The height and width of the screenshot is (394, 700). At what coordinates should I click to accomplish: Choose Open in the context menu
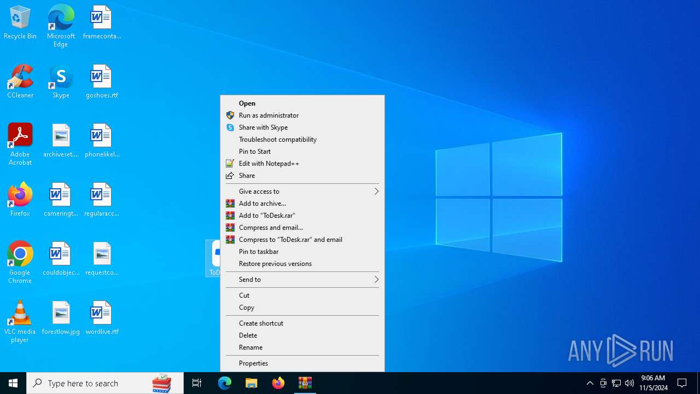pyautogui.click(x=302, y=103)
